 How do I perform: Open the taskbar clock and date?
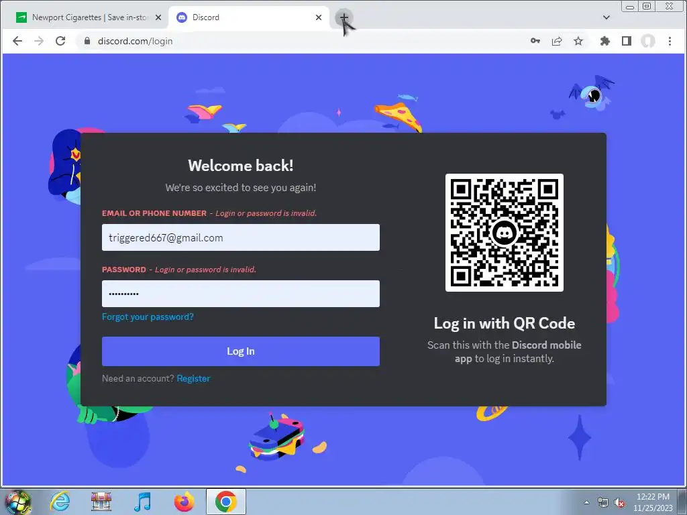653,502
